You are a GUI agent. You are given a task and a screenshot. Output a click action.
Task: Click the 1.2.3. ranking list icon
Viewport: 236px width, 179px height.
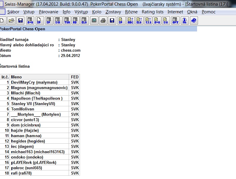tap(148, 20)
